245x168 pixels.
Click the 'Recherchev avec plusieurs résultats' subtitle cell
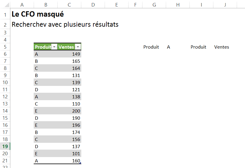(65, 24)
